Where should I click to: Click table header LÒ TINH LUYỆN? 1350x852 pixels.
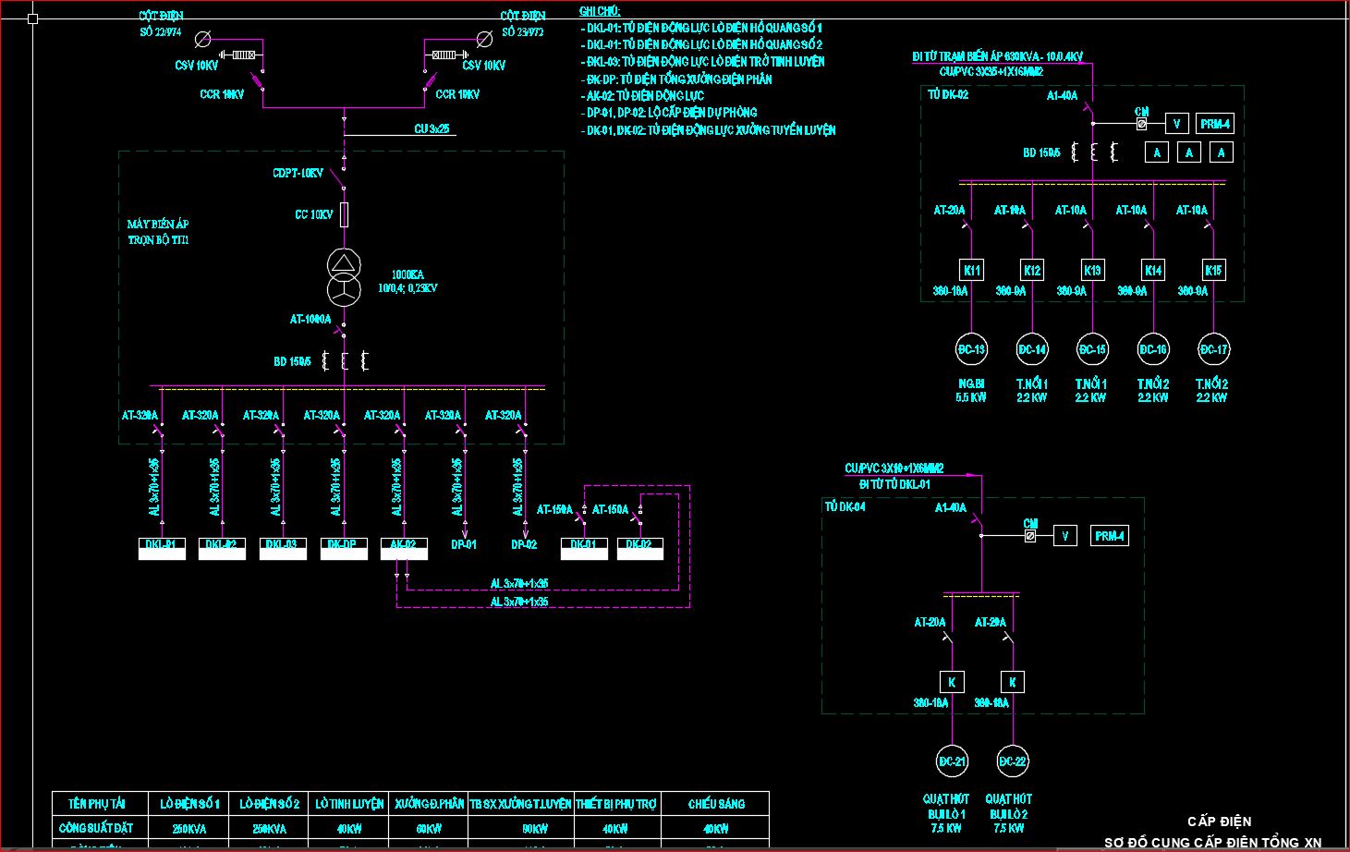pyautogui.click(x=349, y=804)
